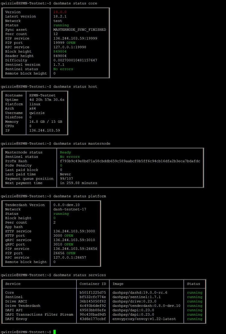This screenshot has height=334, width=226.
Task: Select DAPI API container ID 69583bb88efe
Action: pyautogui.click(x=93, y=310)
